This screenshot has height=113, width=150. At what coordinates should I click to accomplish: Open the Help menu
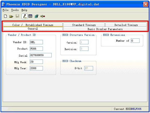tap(24, 10)
